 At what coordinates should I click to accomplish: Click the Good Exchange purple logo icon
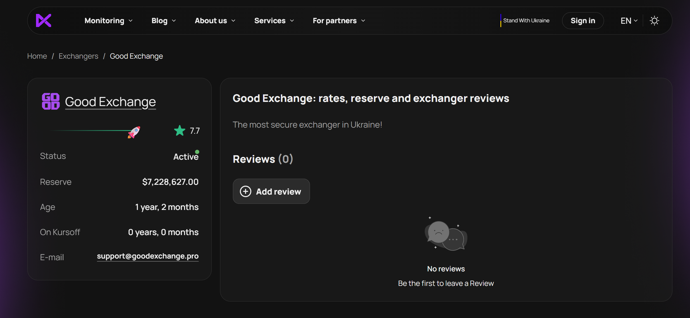[51, 101]
